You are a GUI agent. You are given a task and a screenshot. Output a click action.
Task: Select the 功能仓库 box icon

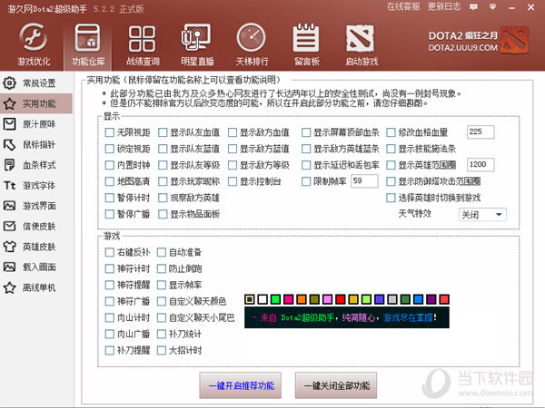87,37
